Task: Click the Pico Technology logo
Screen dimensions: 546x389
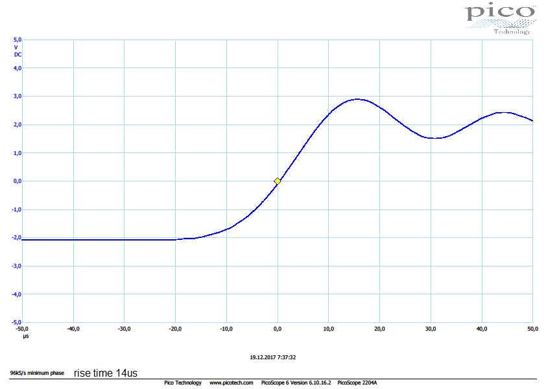Action: pyautogui.click(x=501, y=18)
